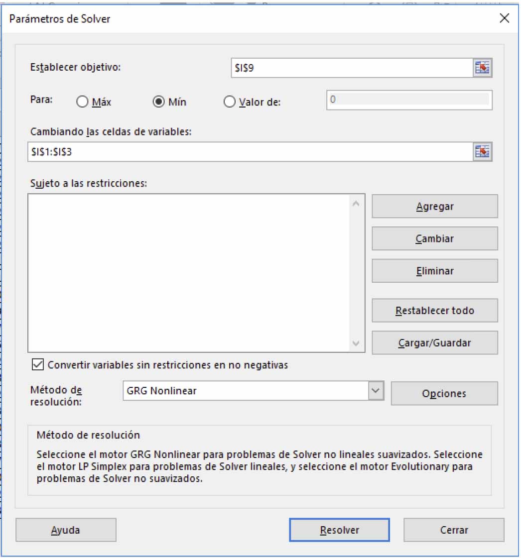Toggle Convertir variables sin restricciones checkbox
This screenshot has width=521, height=558.
(38, 365)
